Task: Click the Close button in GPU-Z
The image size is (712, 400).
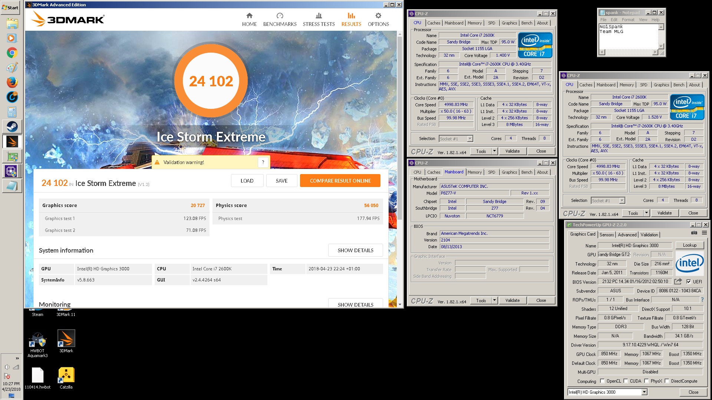Action: pyautogui.click(x=693, y=392)
